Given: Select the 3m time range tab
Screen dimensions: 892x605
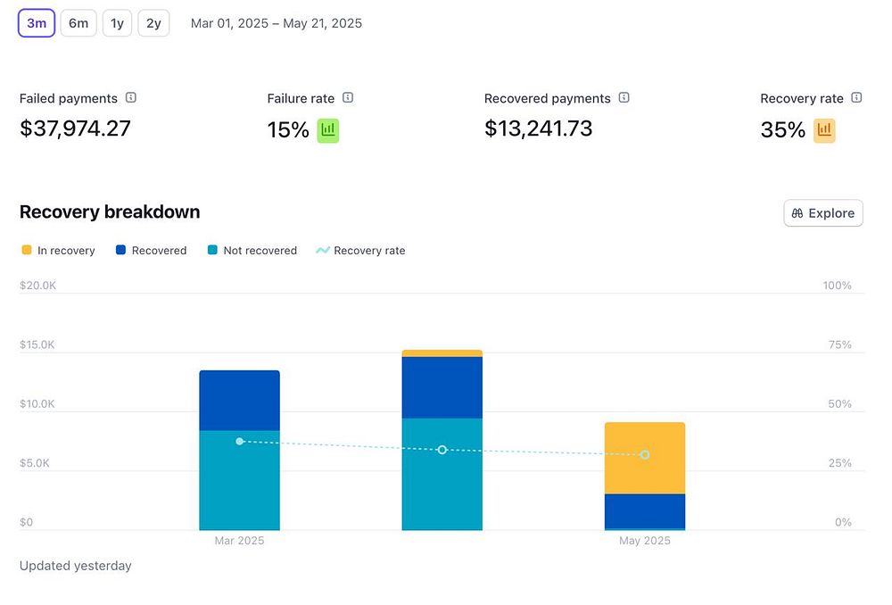Looking at the screenshot, I should pos(37,23).
